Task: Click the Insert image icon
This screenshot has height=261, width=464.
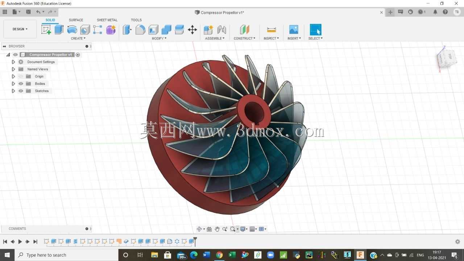Action: tap(294, 30)
